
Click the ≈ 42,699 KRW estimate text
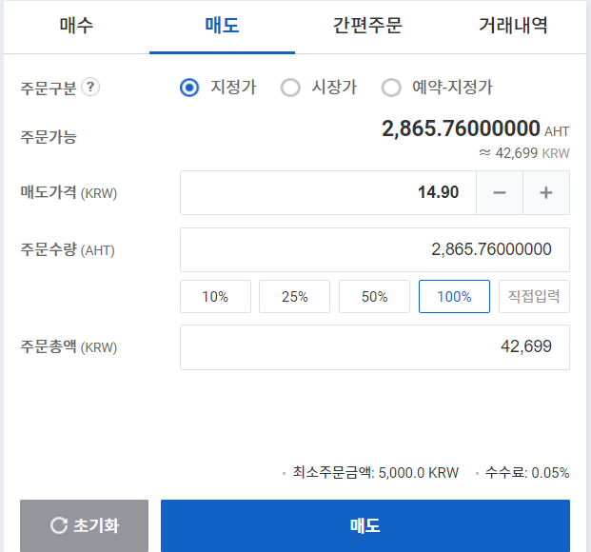pyautogui.click(x=524, y=153)
